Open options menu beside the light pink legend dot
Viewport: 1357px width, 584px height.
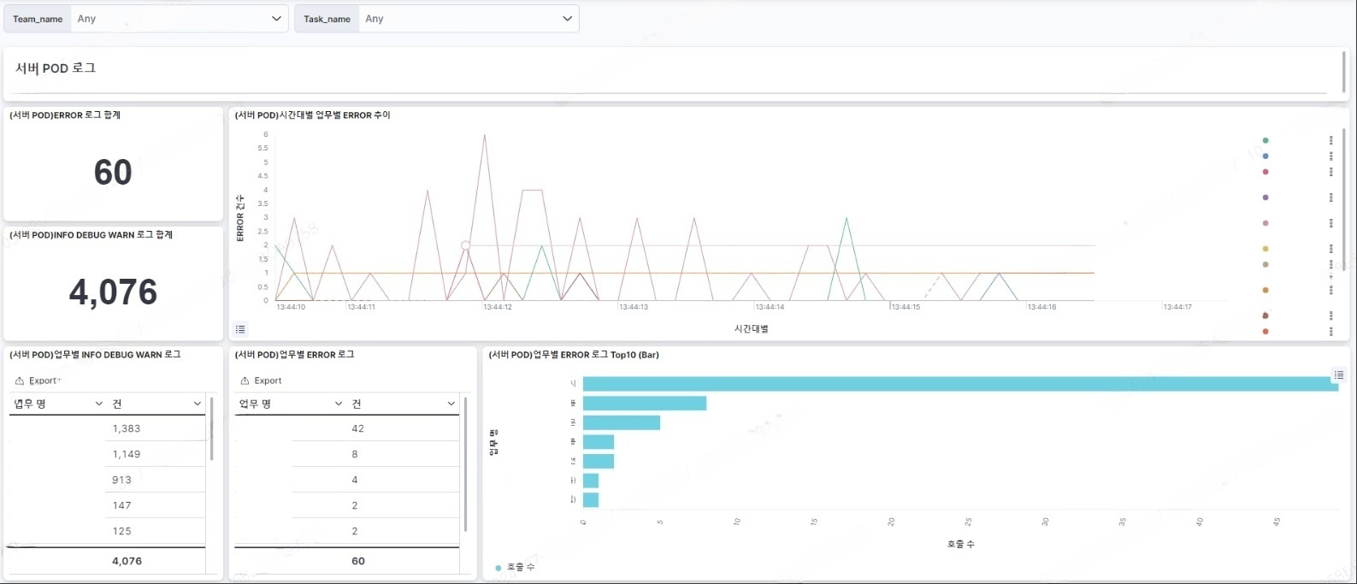1331,223
